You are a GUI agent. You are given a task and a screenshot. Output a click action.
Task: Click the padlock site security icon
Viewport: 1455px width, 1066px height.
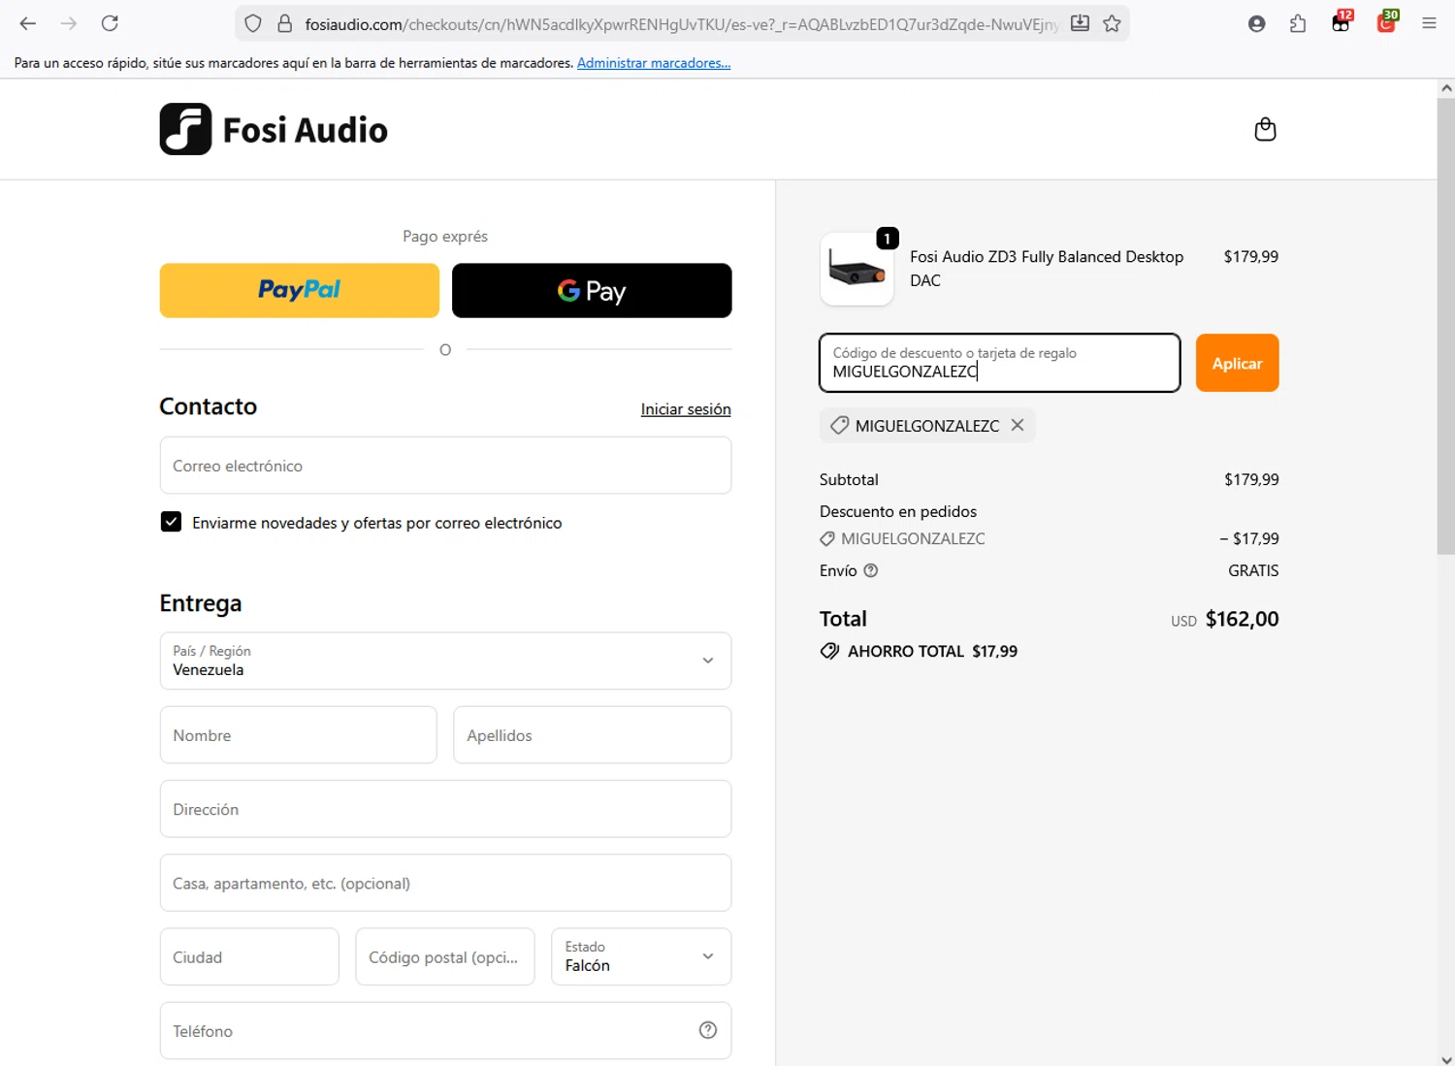click(284, 23)
